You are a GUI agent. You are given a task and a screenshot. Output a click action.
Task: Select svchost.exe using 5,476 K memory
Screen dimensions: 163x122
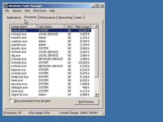[51, 73]
